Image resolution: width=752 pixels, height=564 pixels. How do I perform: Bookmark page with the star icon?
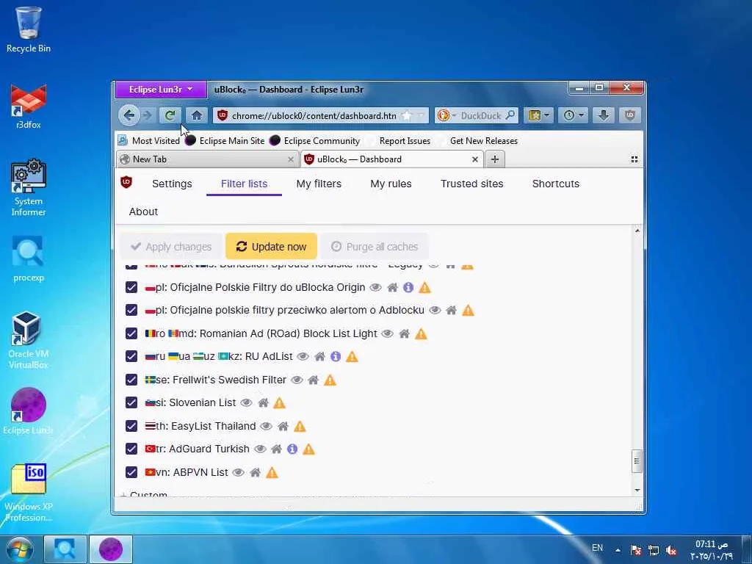pos(407,115)
